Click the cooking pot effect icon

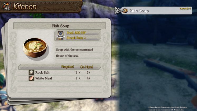click(61, 34)
